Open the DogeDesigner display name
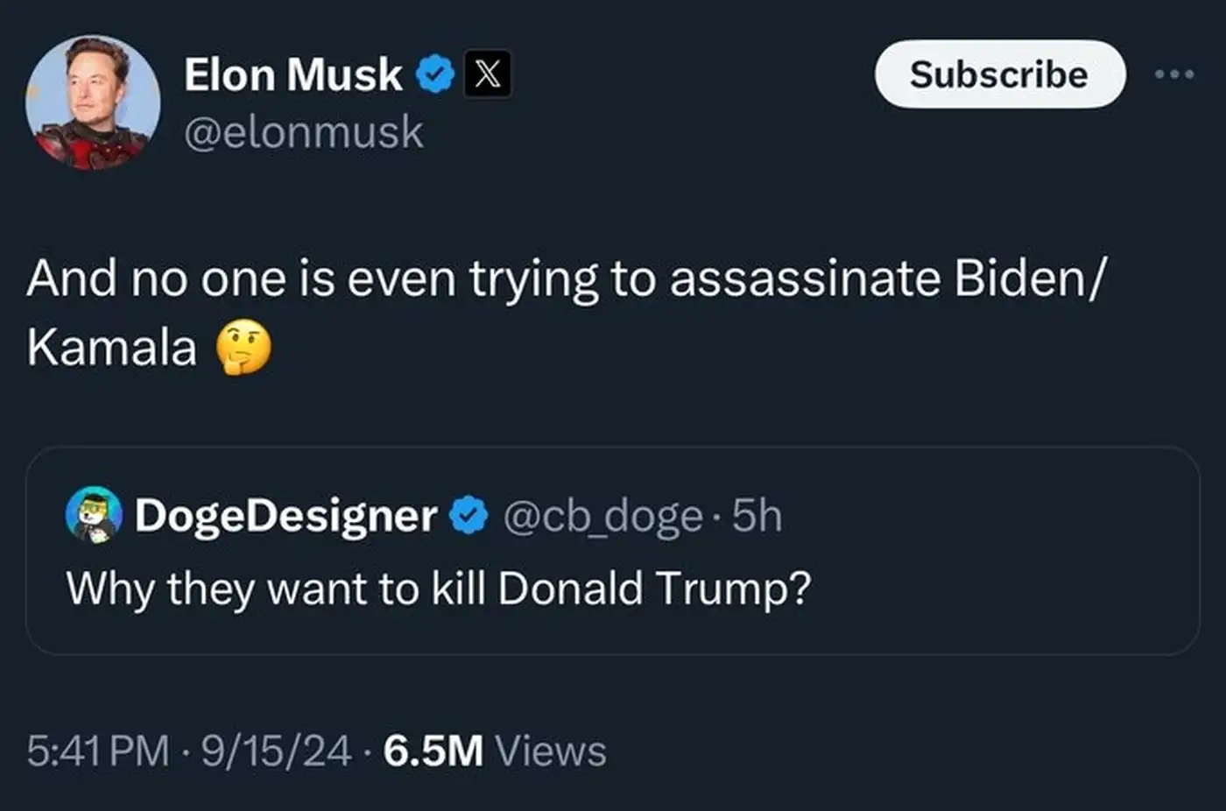 point(285,516)
